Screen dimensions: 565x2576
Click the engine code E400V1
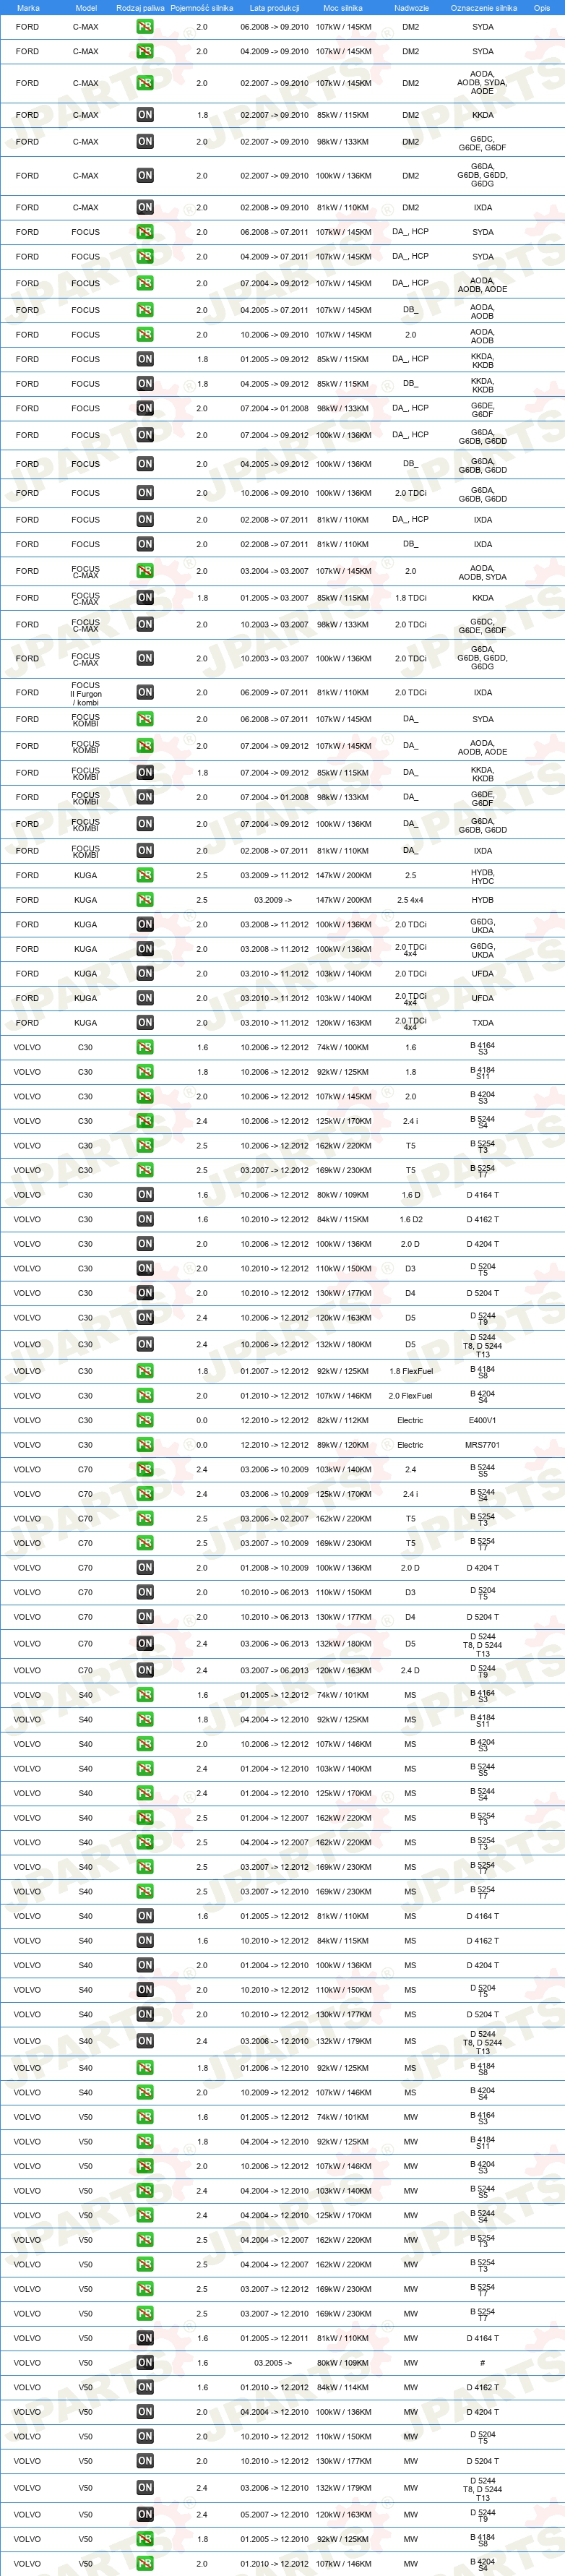click(x=483, y=1420)
